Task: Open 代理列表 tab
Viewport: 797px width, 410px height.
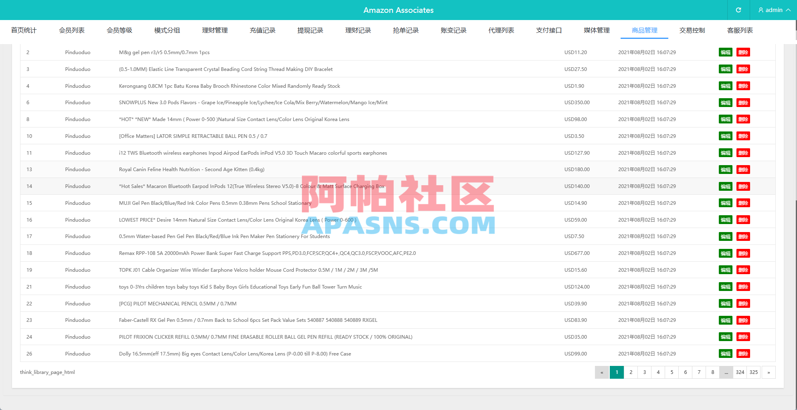Action: pos(501,30)
